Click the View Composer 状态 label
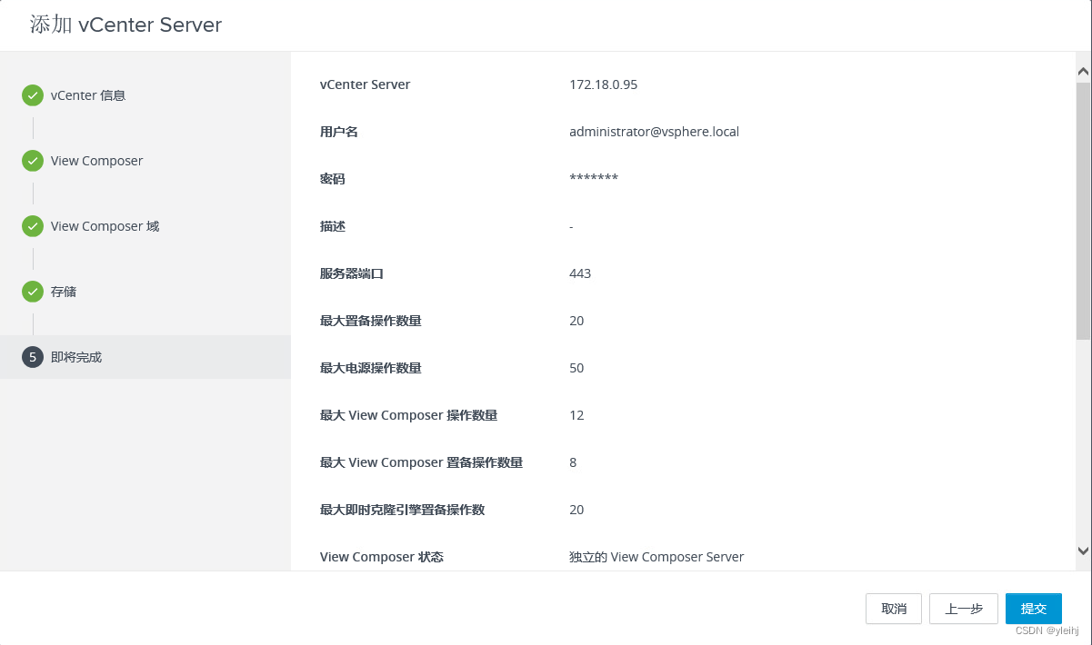Screen dimensions: 1092x645 pyautogui.click(x=382, y=557)
